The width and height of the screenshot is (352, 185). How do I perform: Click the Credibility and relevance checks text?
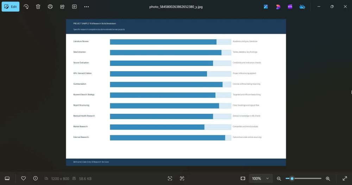coord(247,63)
